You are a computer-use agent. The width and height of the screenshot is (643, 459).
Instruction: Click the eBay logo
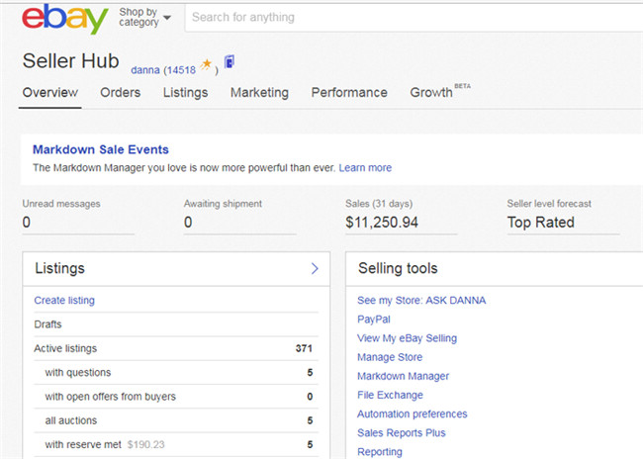coord(64,19)
